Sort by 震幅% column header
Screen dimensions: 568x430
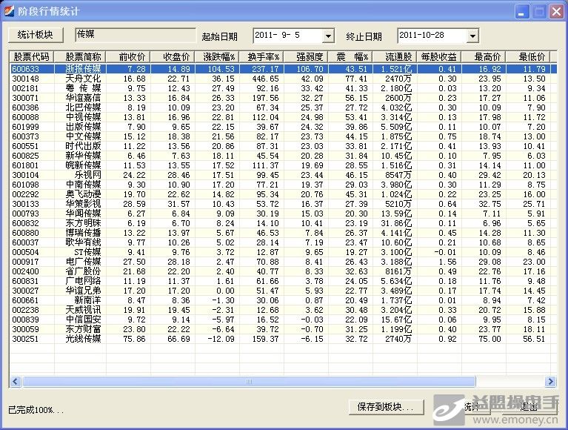click(x=351, y=57)
